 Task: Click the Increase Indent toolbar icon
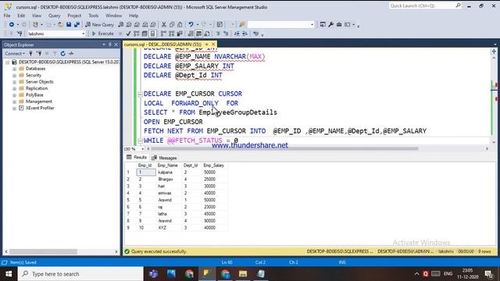[245, 34]
